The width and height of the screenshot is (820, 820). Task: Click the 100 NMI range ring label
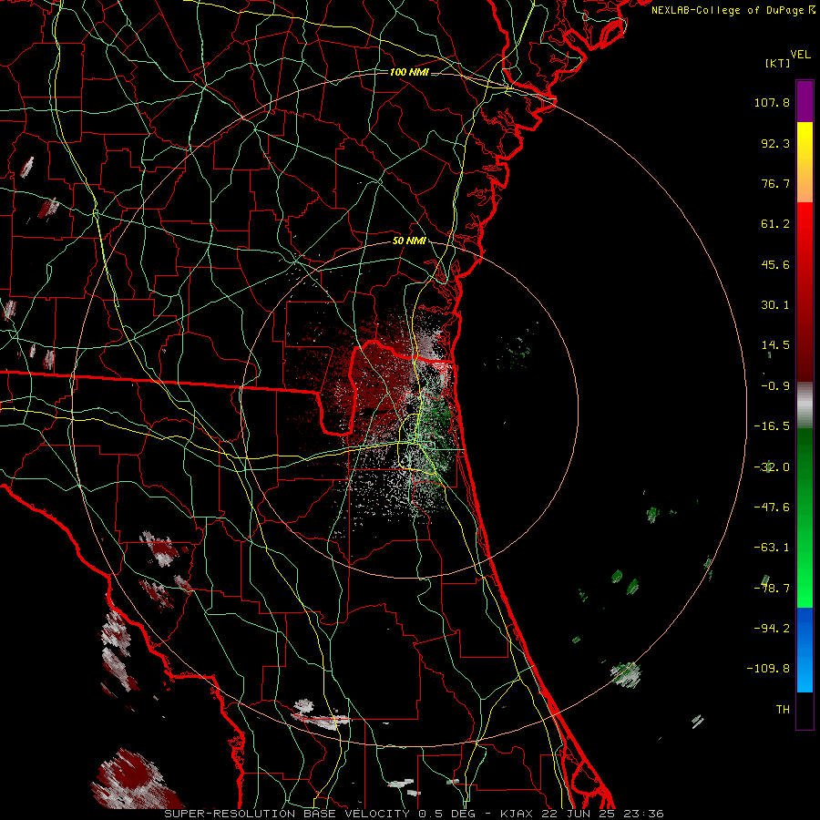click(409, 72)
